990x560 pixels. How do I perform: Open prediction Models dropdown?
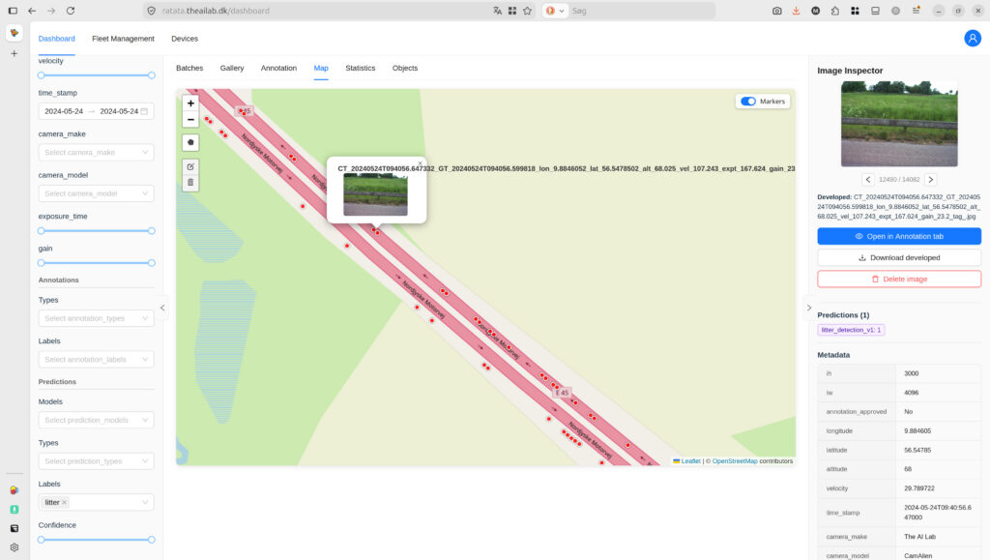click(x=96, y=420)
